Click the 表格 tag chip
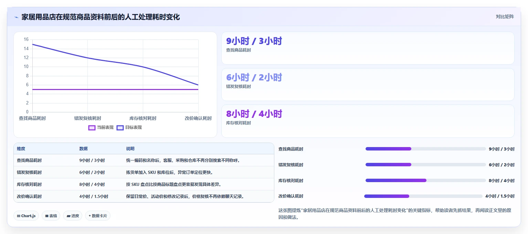528x234 pixels. point(51,216)
